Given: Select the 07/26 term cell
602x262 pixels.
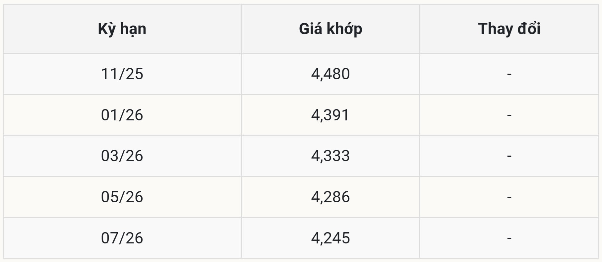Looking at the screenshot, I should (x=122, y=238).
